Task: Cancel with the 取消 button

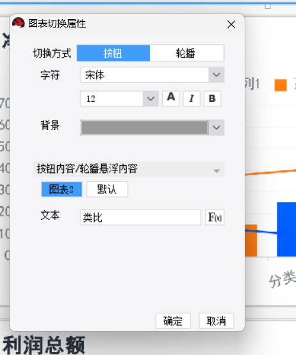Action: tap(217, 320)
